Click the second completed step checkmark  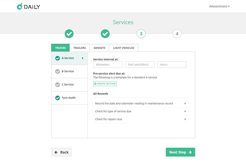105,34
